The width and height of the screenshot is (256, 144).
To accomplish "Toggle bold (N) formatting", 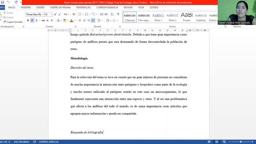I will click(x=28, y=20).
